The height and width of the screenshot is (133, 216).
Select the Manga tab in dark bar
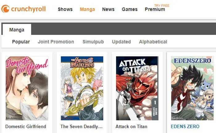[x=17, y=29]
